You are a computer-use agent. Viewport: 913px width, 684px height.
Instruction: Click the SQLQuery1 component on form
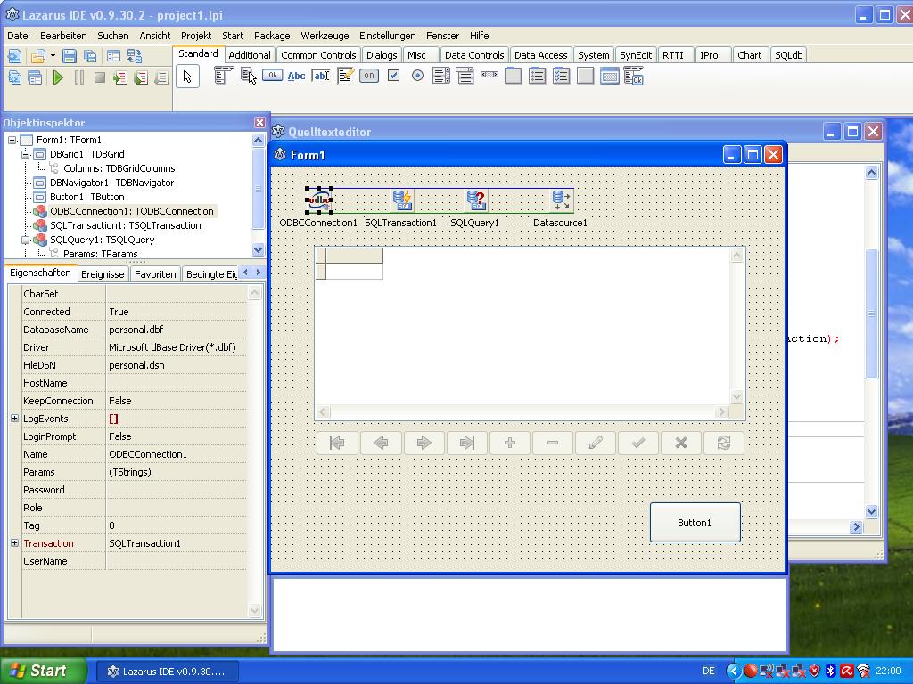477,200
